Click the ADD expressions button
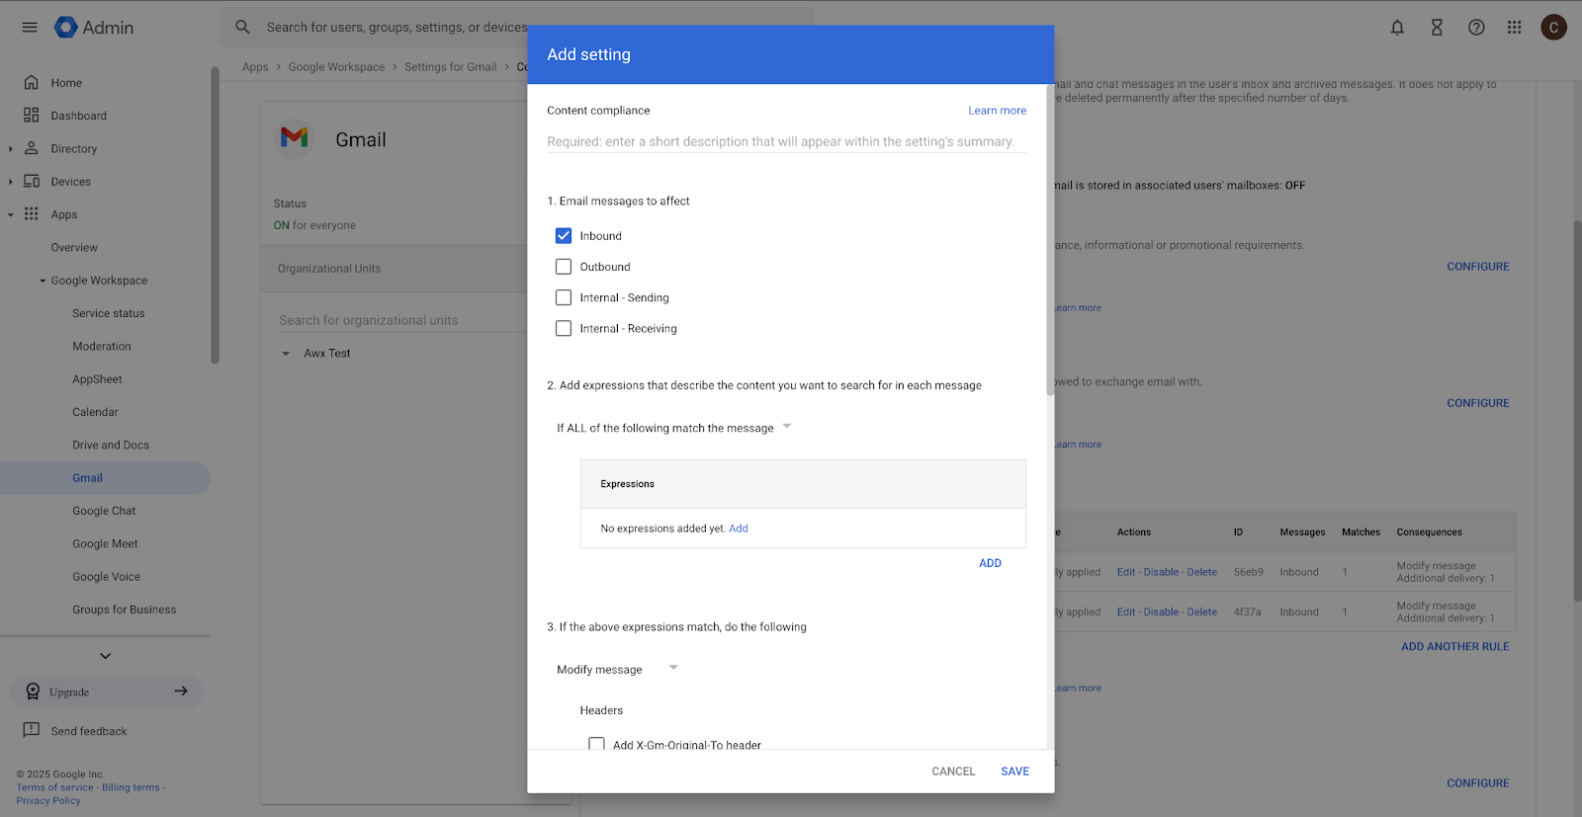 pyautogui.click(x=990, y=563)
